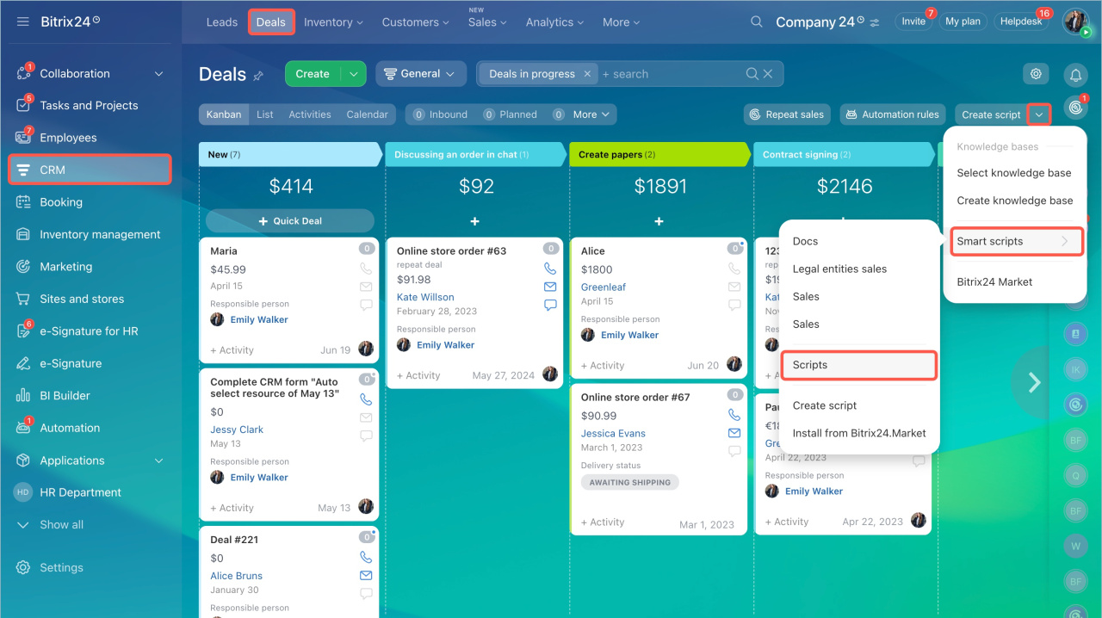Viewport: 1102px width, 618px height.
Task: Expand the Create button dropdown arrow
Action: click(353, 74)
